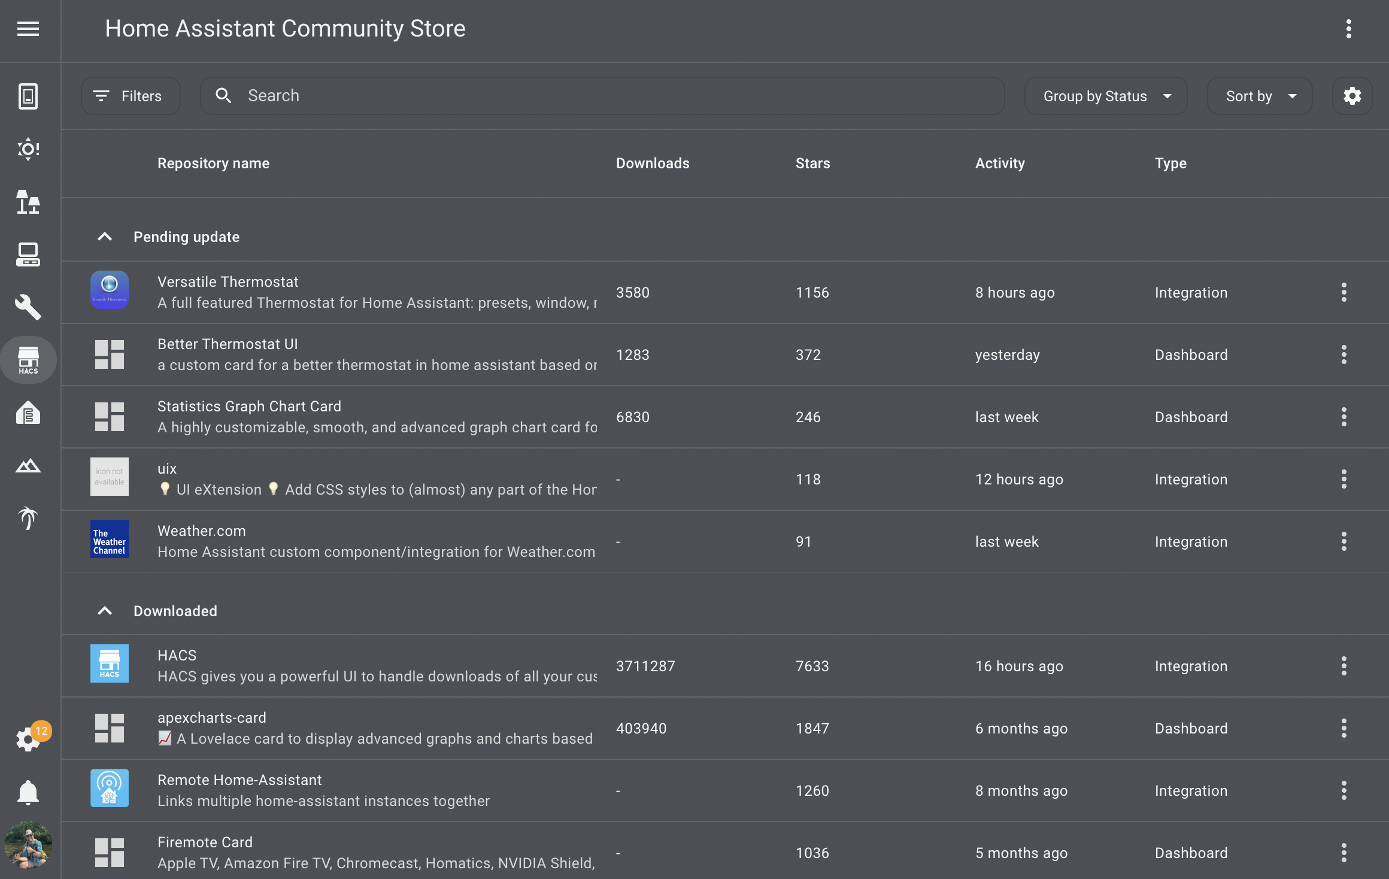Click the 7633 stars value

[812, 666]
